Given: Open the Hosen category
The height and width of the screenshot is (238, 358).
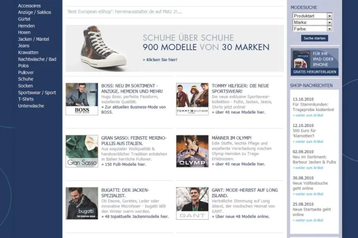Looking at the screenshot, I should 24,32.
